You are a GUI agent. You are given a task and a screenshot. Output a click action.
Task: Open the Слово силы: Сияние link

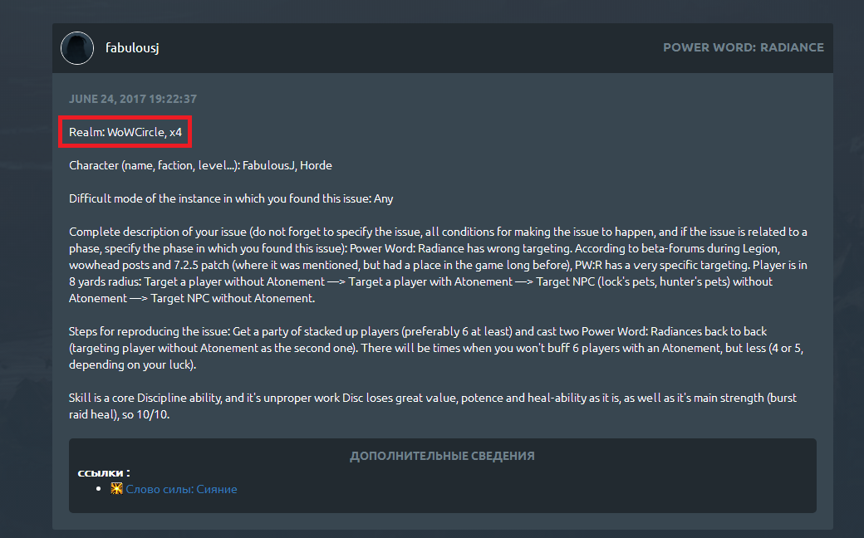coord(181,489)
